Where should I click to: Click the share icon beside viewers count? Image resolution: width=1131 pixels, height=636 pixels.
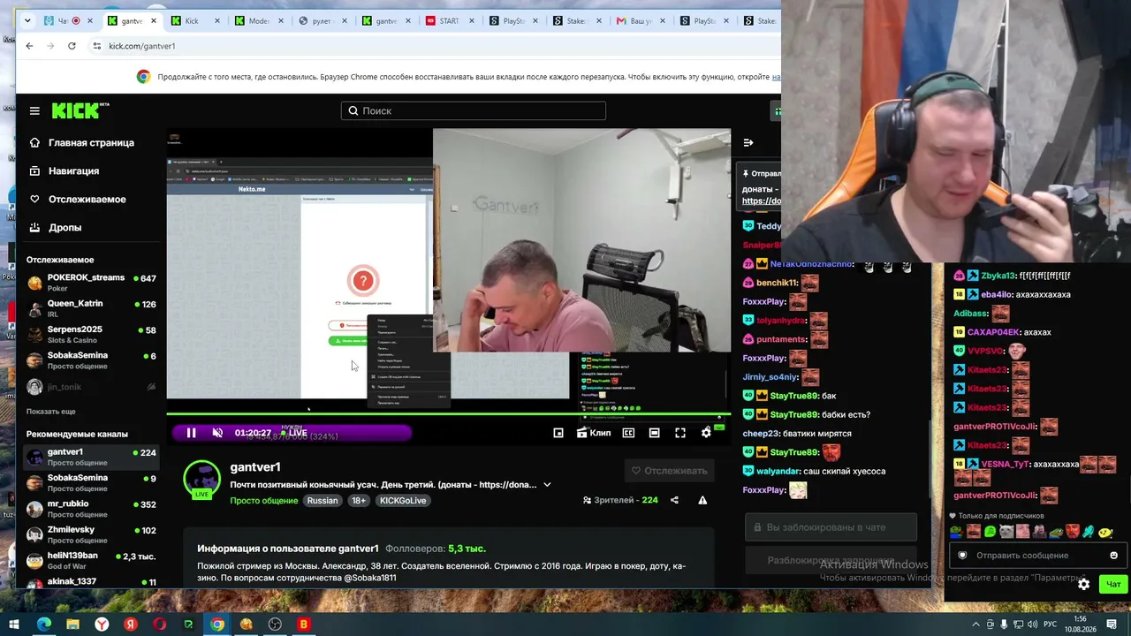click(674, 500)
